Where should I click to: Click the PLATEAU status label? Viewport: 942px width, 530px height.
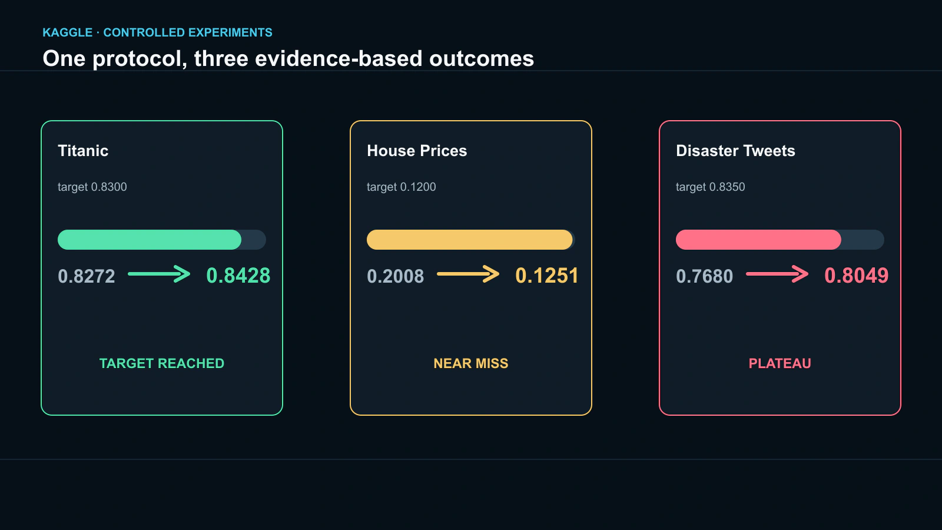point(780,363)
